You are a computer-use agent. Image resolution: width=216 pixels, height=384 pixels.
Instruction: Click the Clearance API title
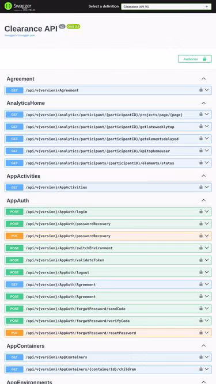(31, 29)
